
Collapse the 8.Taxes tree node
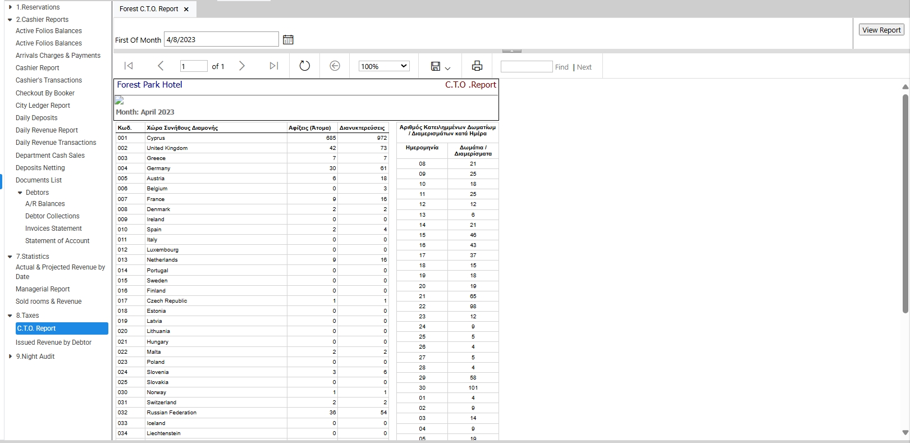(x=10, y=316)
